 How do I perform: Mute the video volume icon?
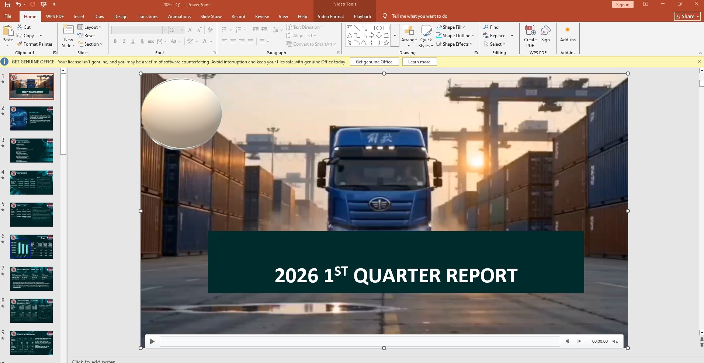(615, 341)
